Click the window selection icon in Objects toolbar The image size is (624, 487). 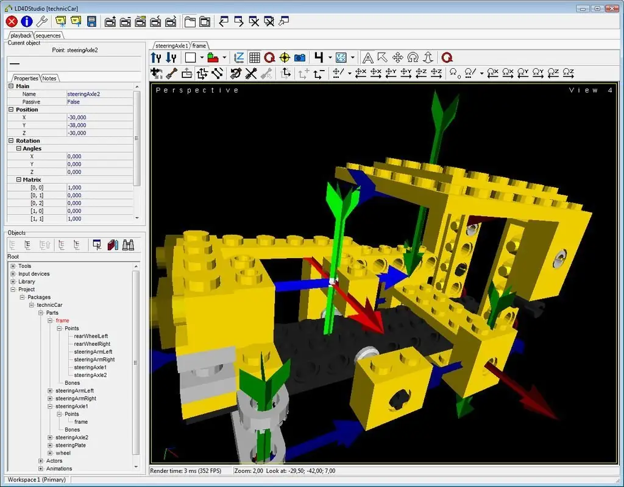(97, 245)
